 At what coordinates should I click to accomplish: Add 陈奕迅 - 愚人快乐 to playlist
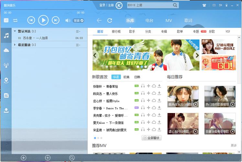148,93
